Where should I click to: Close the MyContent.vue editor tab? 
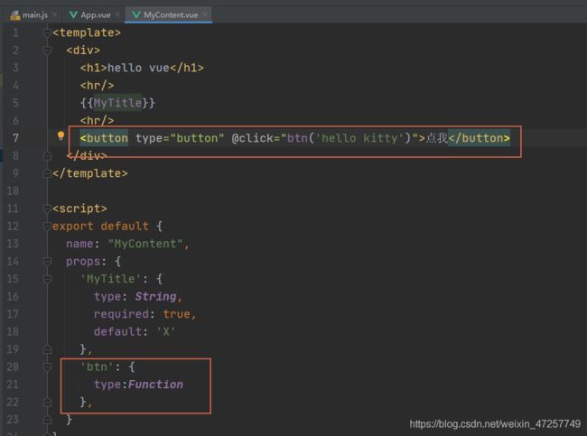(204, 15)
